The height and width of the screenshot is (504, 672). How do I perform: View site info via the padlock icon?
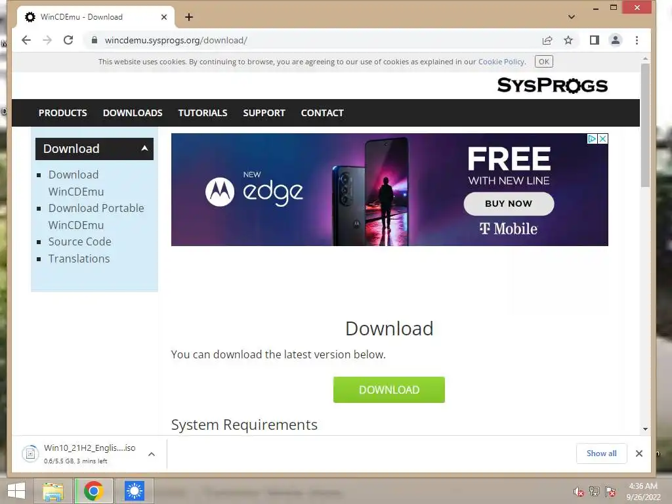pyautogui.click(x=94, y=40)
